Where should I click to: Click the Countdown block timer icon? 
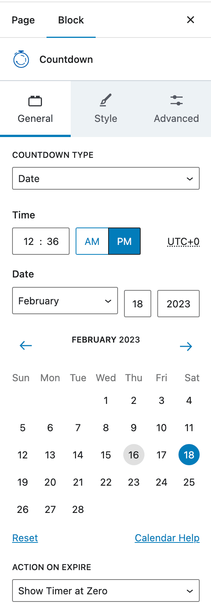click(x=21, y=59)
